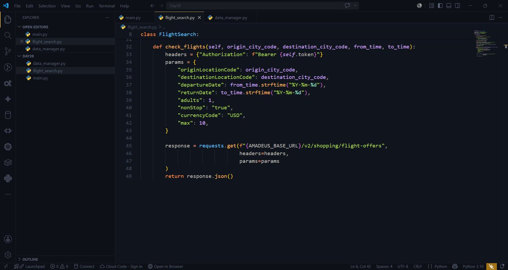The image size is (508, 270).
Task: Open notifications bell in status bar
Action: [502, 267]
